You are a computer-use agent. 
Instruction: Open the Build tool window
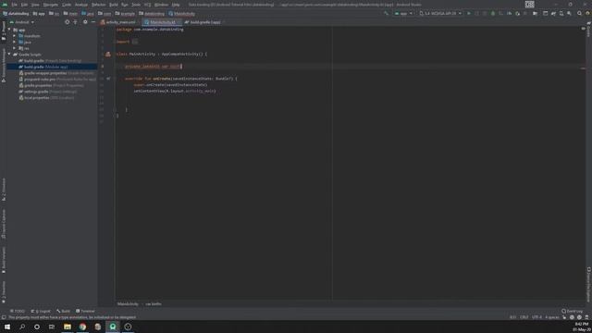click(64, 311)
